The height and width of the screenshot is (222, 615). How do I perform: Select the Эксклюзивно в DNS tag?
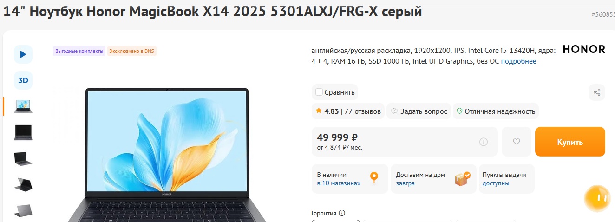point(132,51)
